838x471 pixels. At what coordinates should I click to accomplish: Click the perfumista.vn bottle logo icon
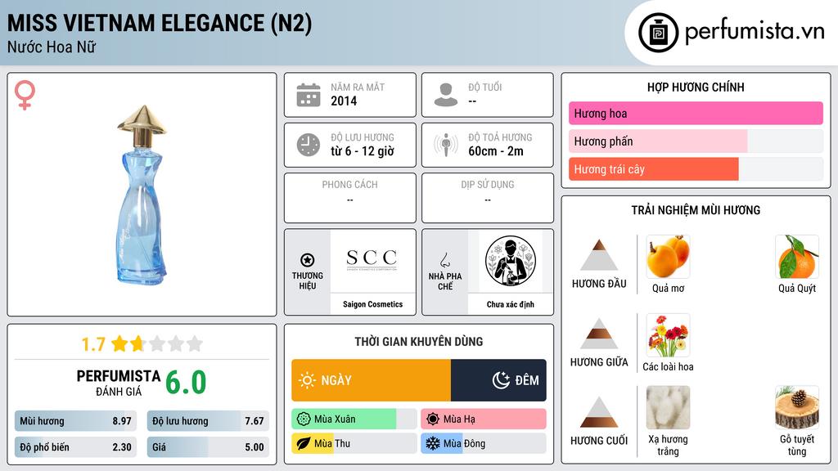tap(659, 33)
